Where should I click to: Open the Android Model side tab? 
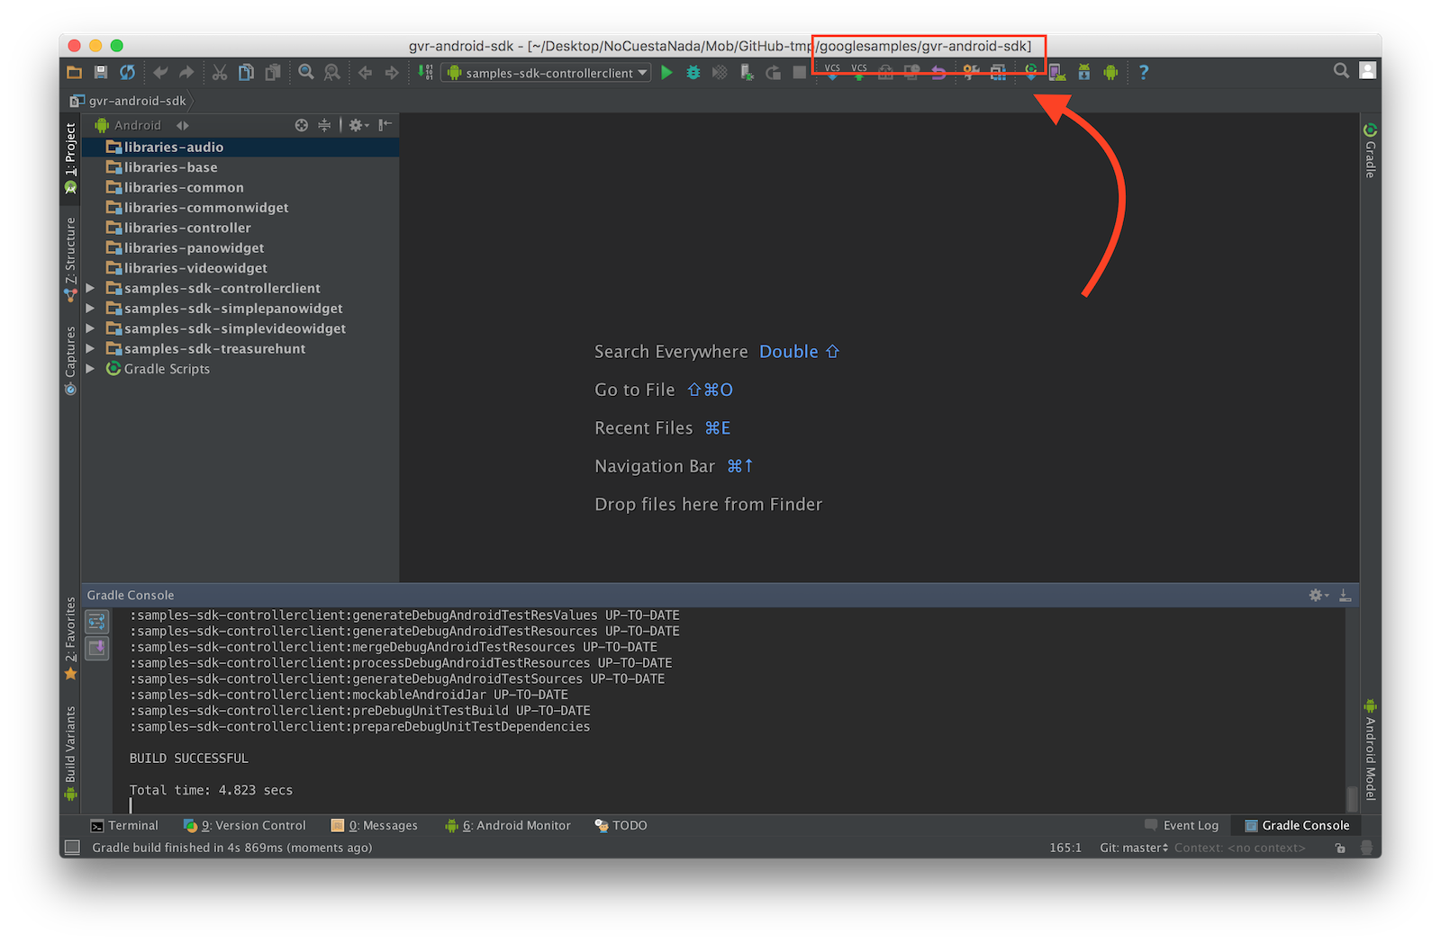click(1370, 750)
